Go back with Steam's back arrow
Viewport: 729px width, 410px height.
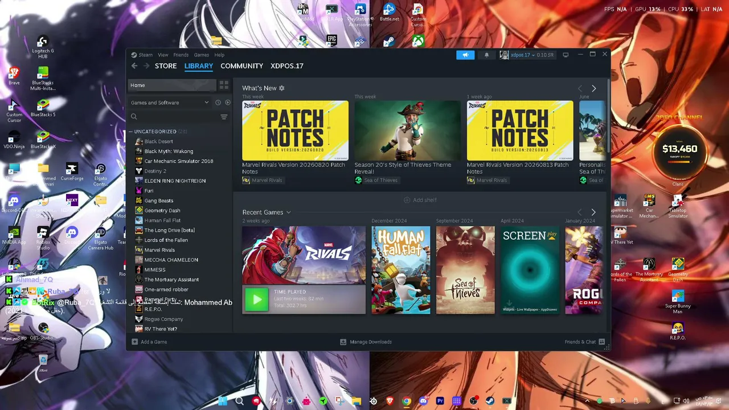pyautogui.click(x=134, y=66)
